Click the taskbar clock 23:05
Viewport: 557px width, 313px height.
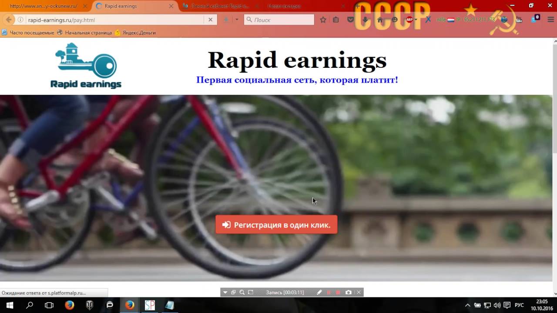pyautogui.click(x=542, y=301)
